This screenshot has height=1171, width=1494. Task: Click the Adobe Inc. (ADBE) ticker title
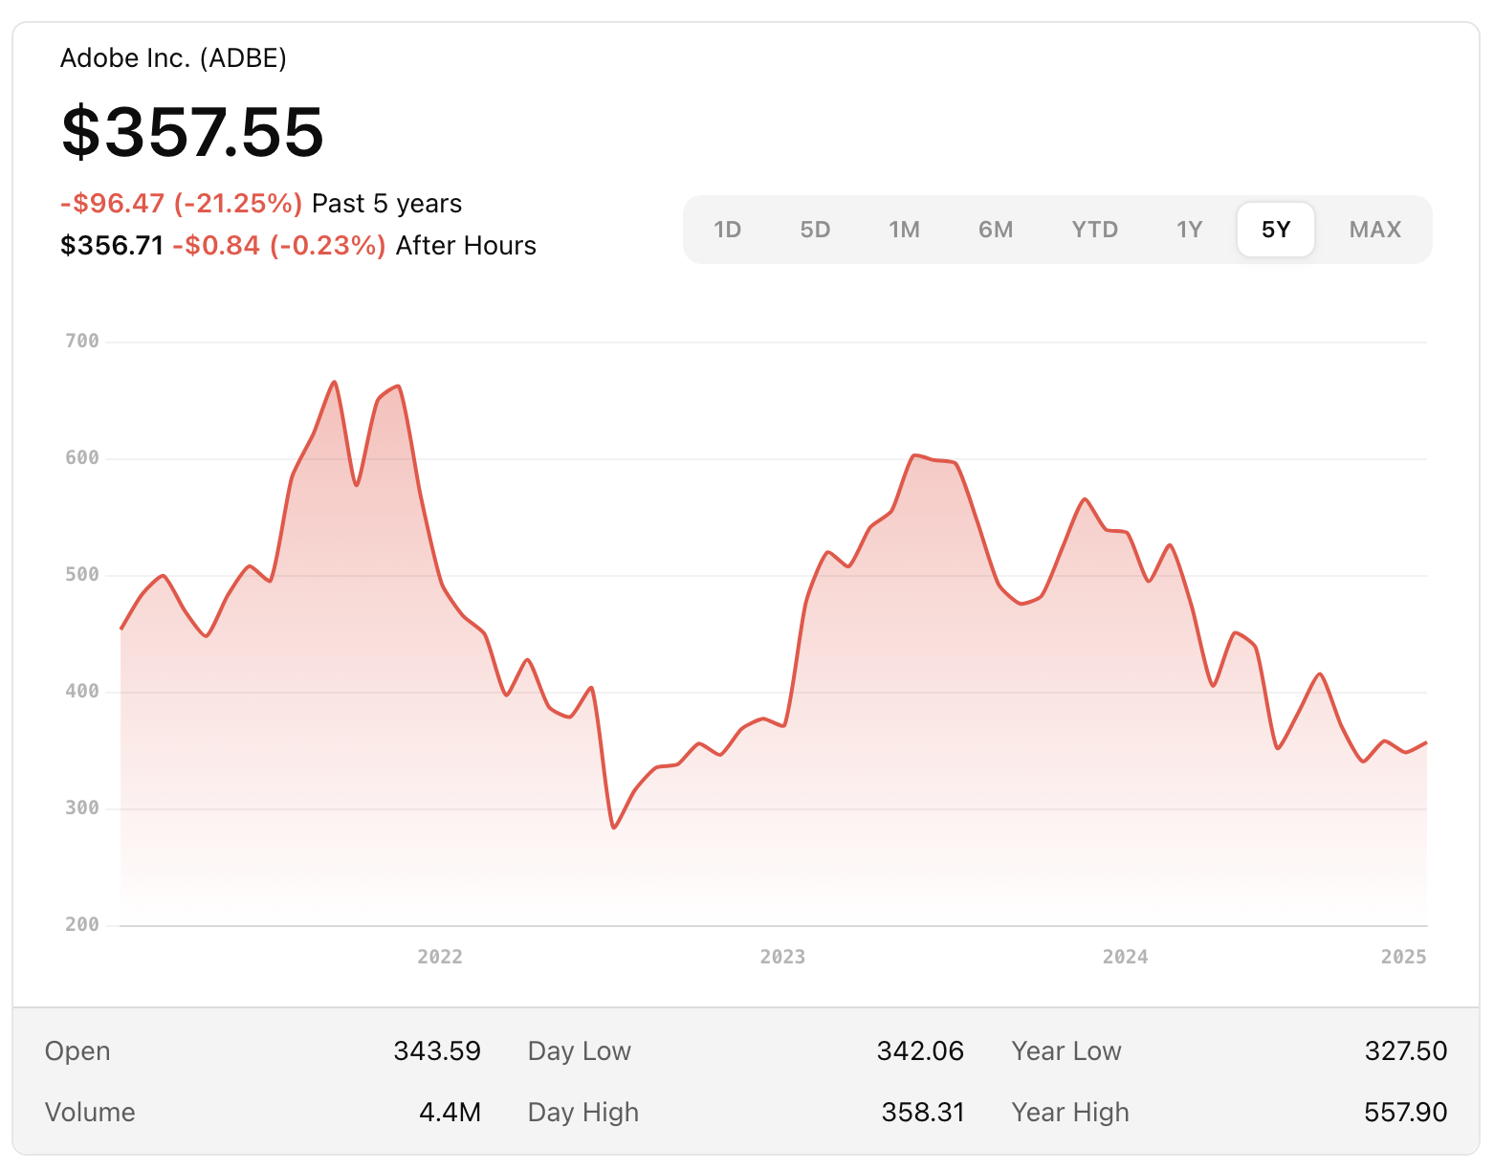point(175,58)
